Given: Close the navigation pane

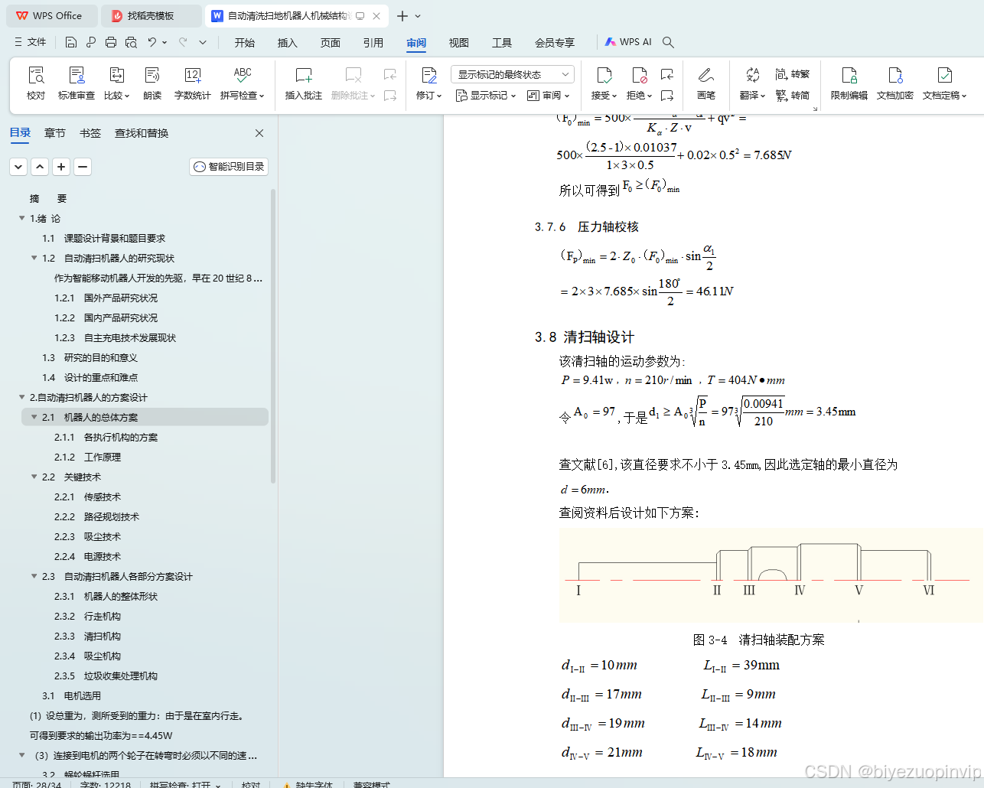Looking at the screenshot, I should coord(259,133).
